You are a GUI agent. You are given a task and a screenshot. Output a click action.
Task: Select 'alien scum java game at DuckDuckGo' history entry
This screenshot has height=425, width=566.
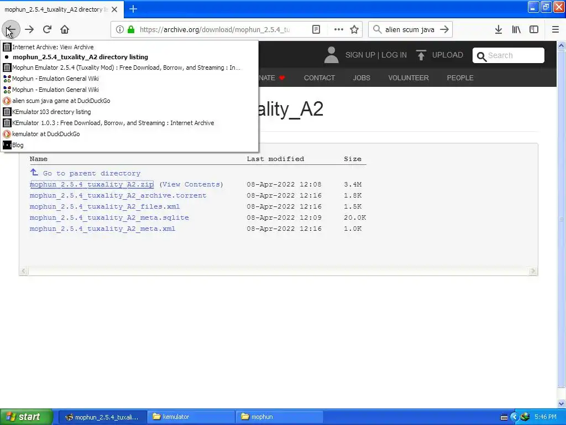tap(129, 101)
